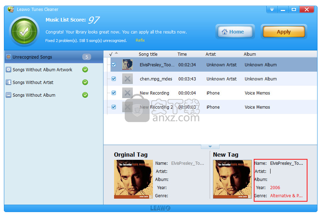This screenshot has height=217, width=326.
Task: Click the Songs Without Artist sidebar icon
Action: 8,82
